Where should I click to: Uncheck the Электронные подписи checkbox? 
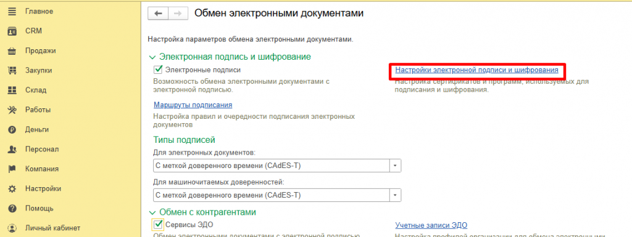158,70
